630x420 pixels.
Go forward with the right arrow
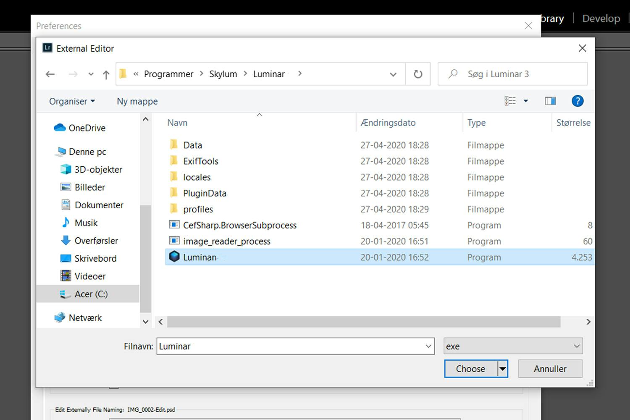[73, 74]
